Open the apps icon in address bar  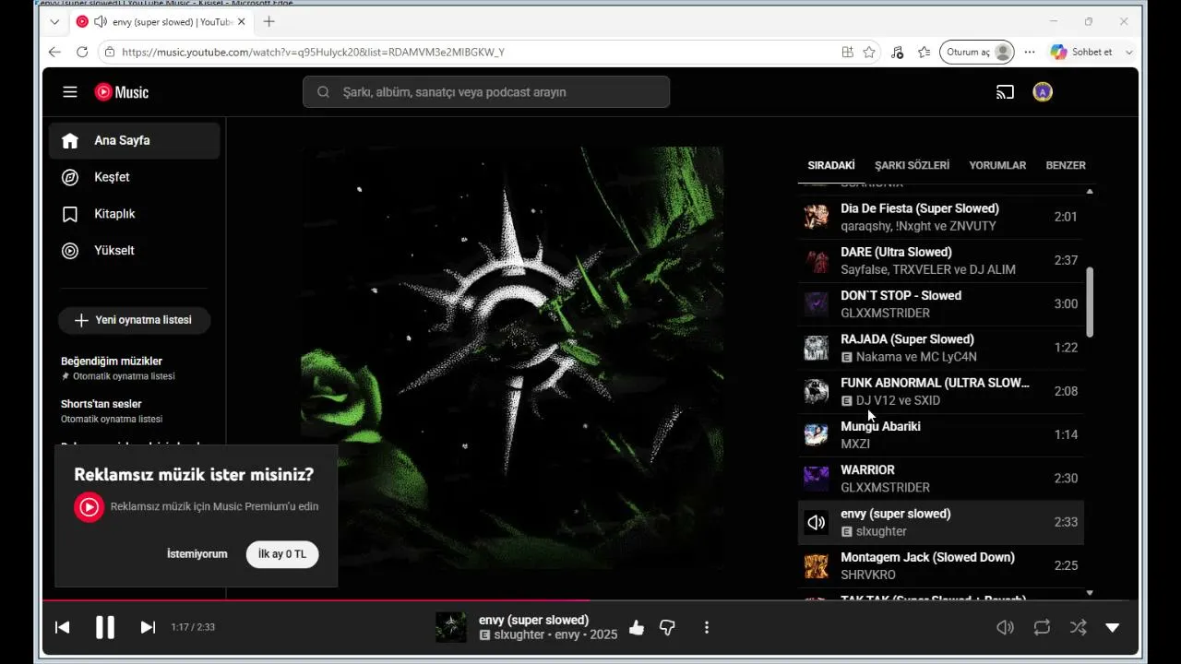[x=847, y=53]
